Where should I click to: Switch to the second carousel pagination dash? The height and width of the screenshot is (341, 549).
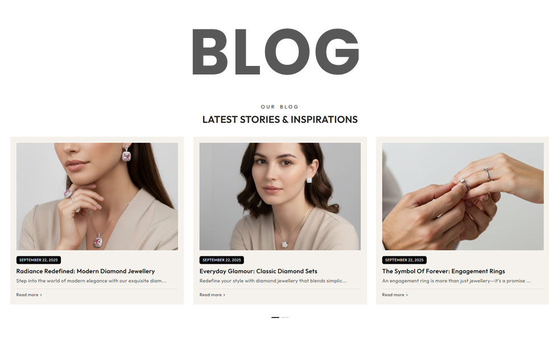pyautogui.click(x=285, y=317)
